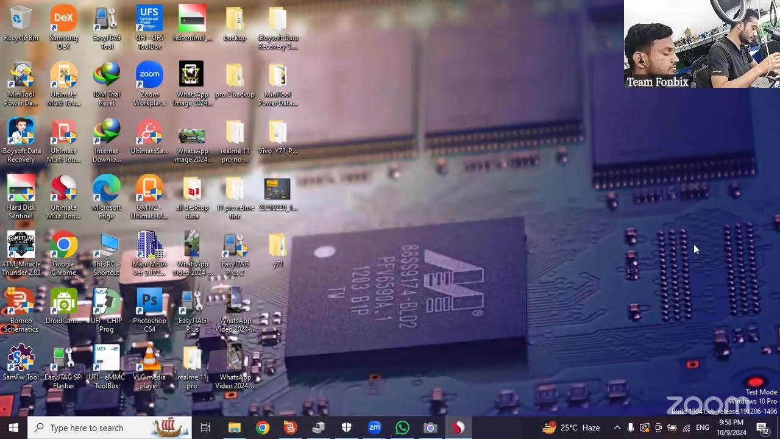Click the ENG language indicator

click(702, 427)
